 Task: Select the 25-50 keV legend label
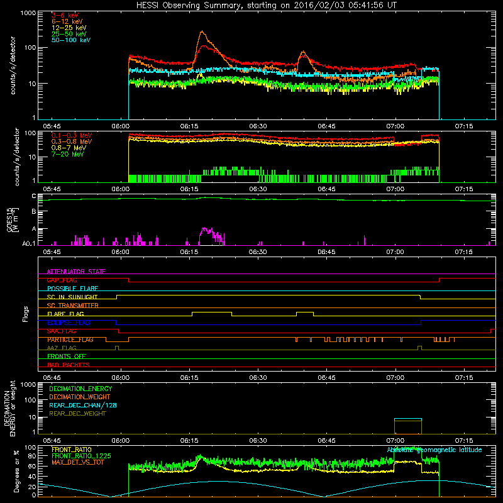point(69,34)
